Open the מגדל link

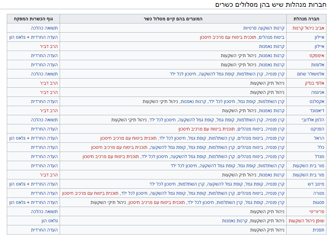click(x=320, y=156)
